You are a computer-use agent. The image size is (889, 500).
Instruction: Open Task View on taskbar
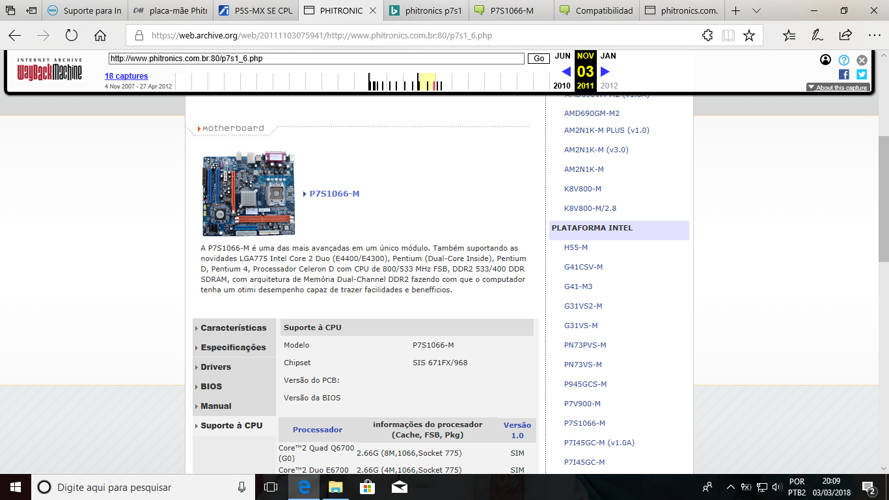(x=271, y=487)
